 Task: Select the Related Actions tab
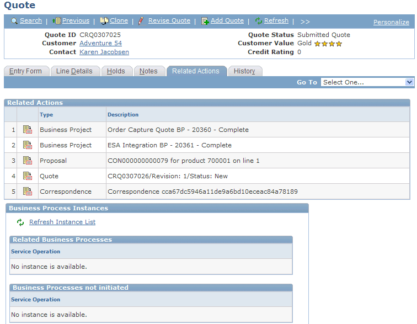click(196, 71)
